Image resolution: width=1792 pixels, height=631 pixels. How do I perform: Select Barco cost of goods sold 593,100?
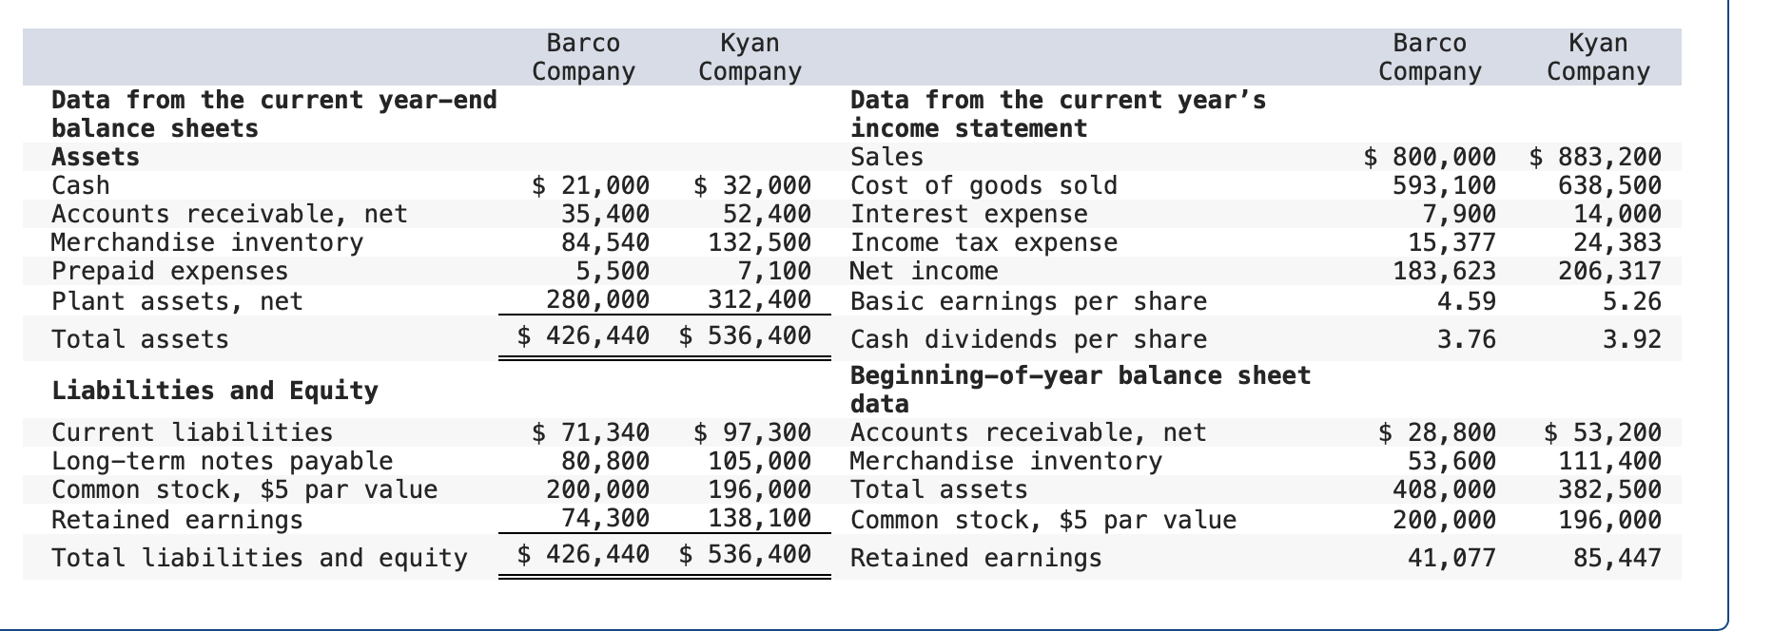coord(1444,185)
